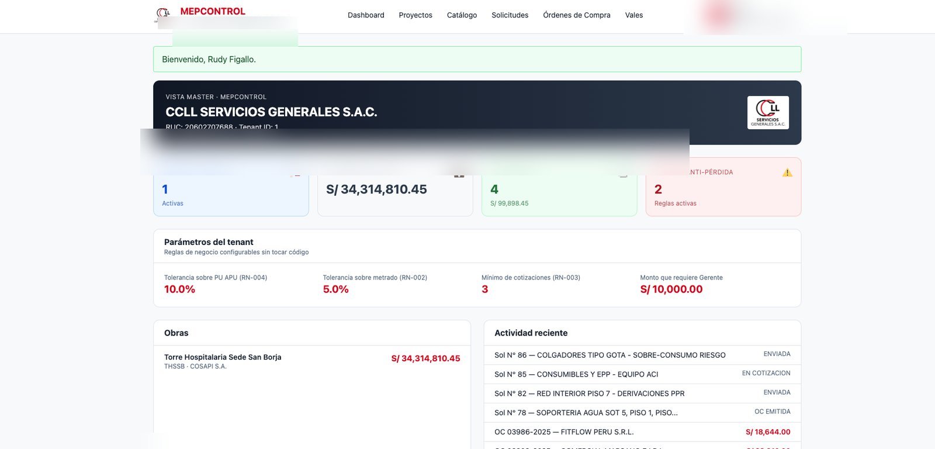
Task: Select the welcome banner Bienvenido, Rudy Figallo
Action: [x=477, y=59]
